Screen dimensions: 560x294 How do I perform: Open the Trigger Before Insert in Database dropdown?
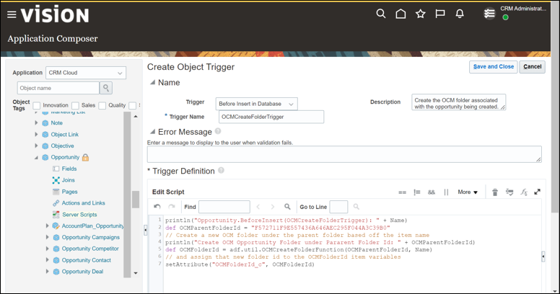pyautogui.click(x=256, y=104)
